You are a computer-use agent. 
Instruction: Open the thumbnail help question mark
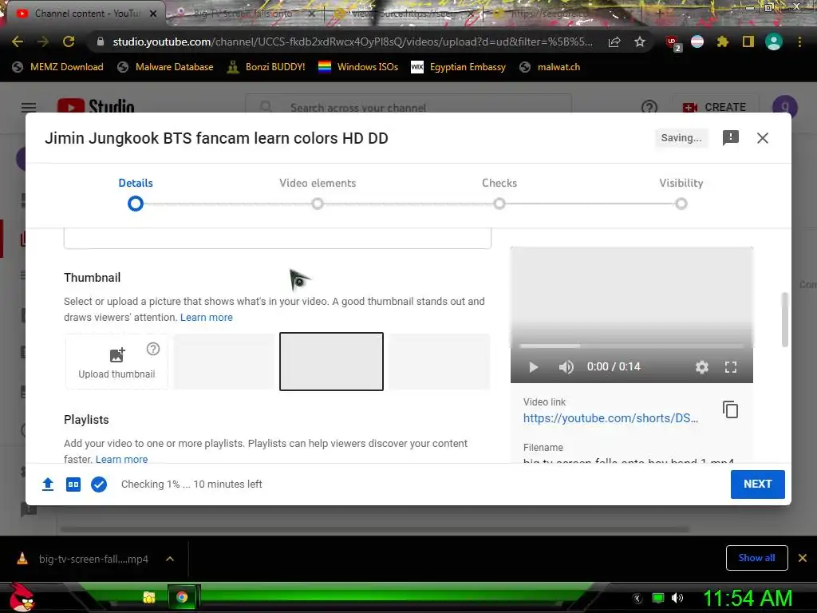[x=152, y=350]
